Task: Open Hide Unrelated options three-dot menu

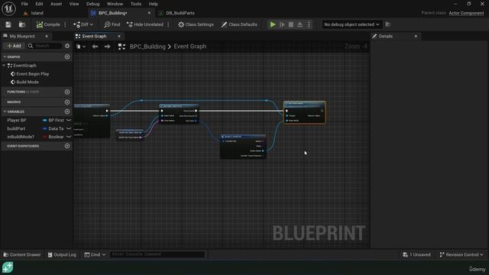Action: coord(168,24)
